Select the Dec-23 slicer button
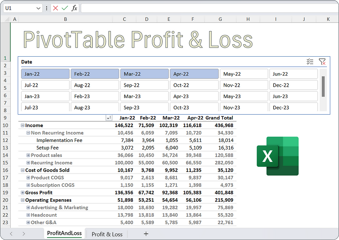Image resolution: width=339 pixels, height=240 pixels. click(x=293, y=107)
